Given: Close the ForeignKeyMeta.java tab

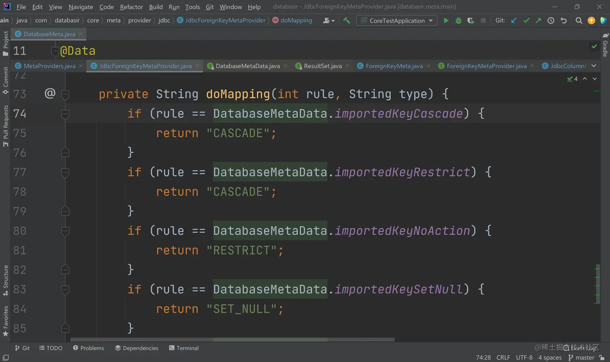Looking at the screenshot, I should click(428, 66).
